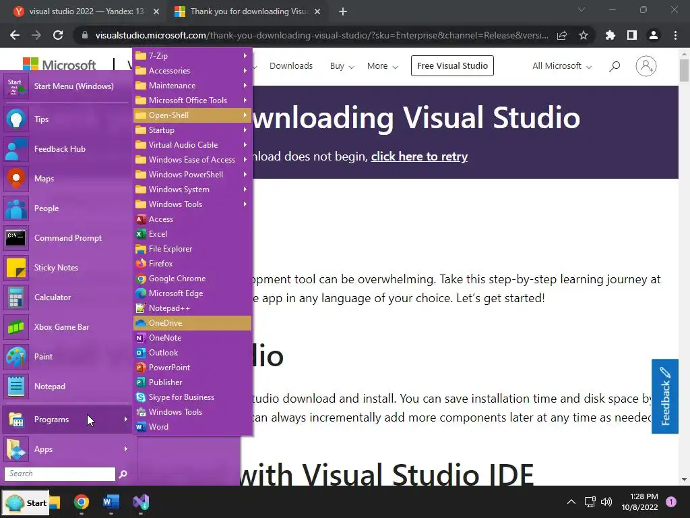Image resolution: width=690 pixels, height=518 pixels.
Task: Click the PowerPoint icon
Action: [x=141, y=368]
